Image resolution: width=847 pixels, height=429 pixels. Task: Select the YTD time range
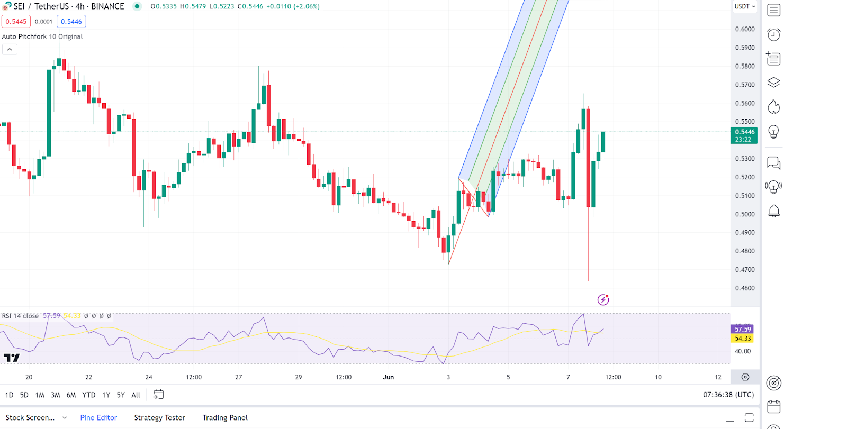(x=89, y=395)
